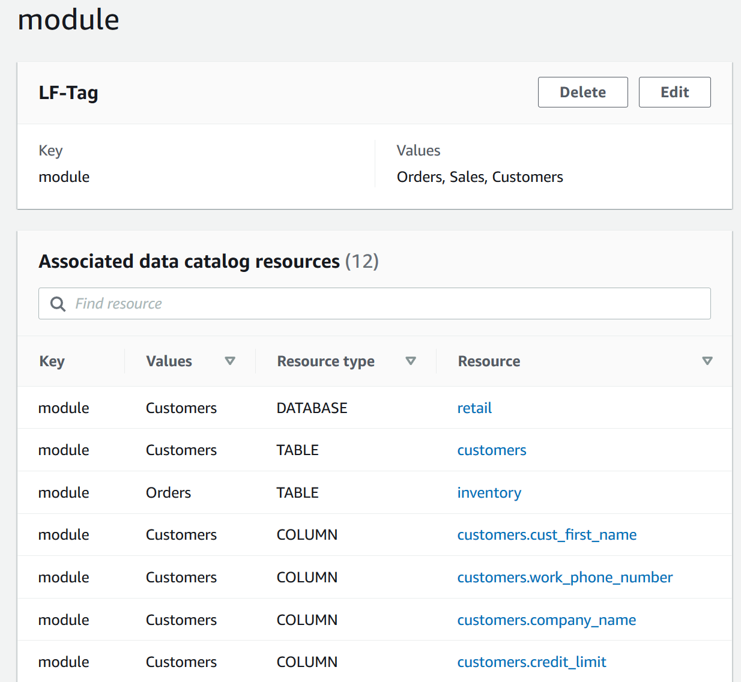Open the customers table link

[491, 450]
